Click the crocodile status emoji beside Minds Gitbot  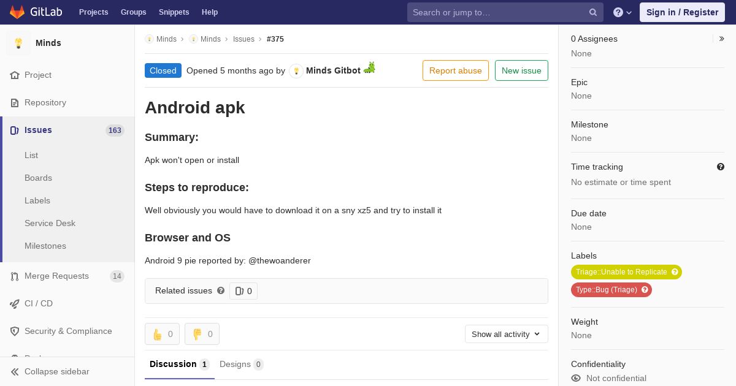[x=369, y=68]
